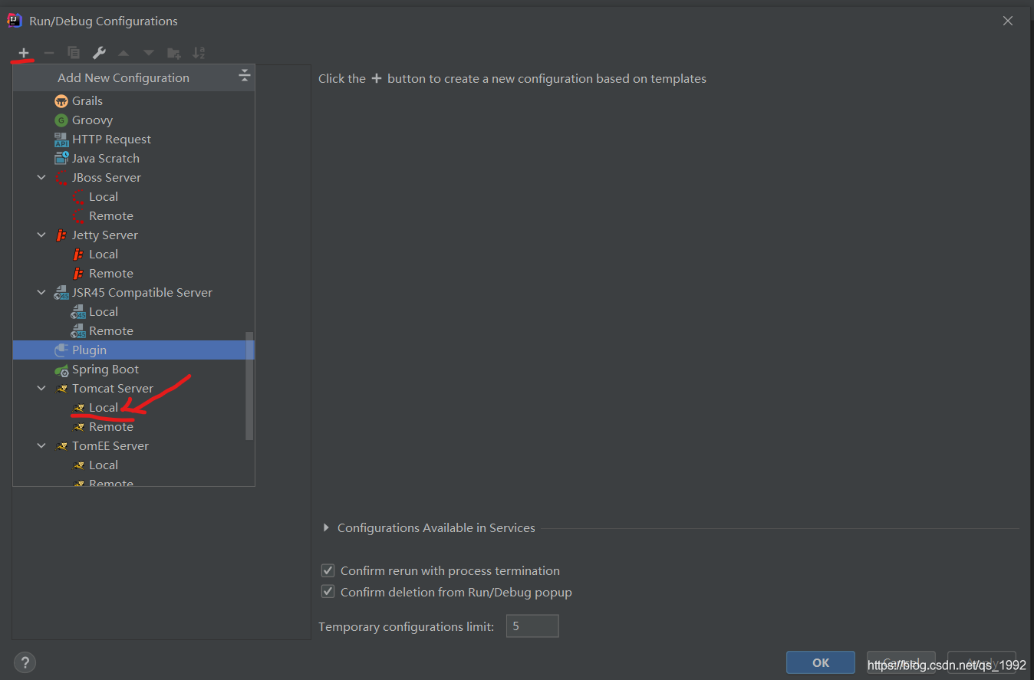The image size is (1034, 680).
Task: Click the Tomcat Server icon
Action: coord(61,388)
